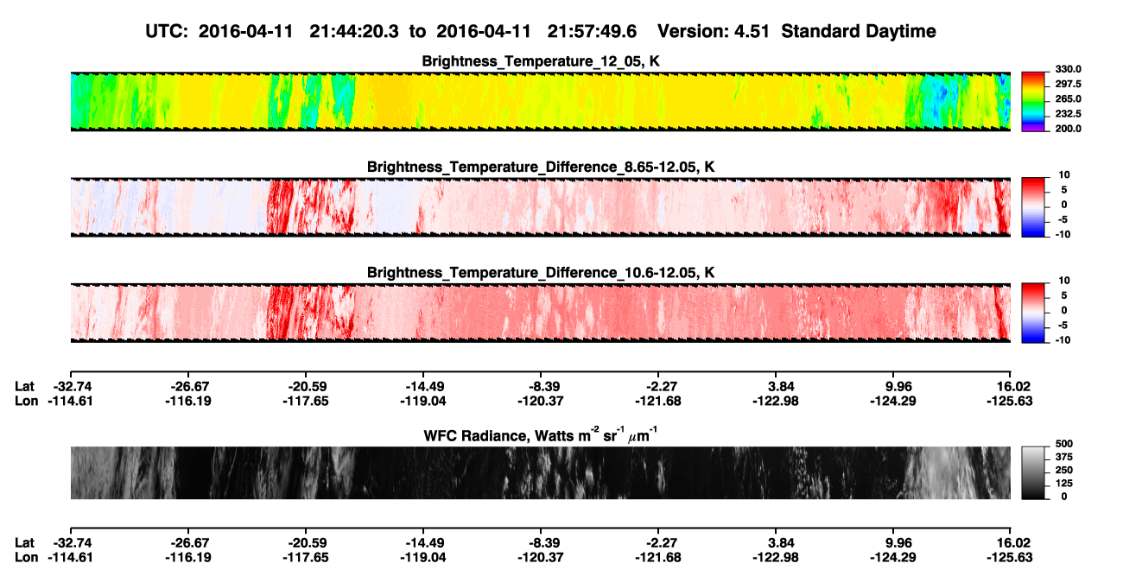Click the rainbow brightness temperature colorbar
This screenshot has width=1123, height=576.
(1033, 102)
